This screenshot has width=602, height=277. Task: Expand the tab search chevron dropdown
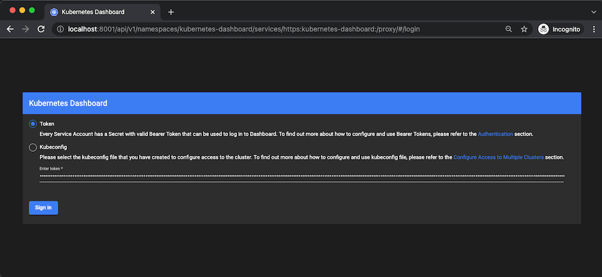pos(592,12)
